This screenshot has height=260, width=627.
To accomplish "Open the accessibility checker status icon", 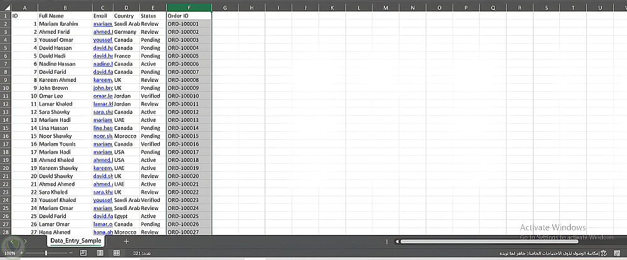I will click(604, 253).
